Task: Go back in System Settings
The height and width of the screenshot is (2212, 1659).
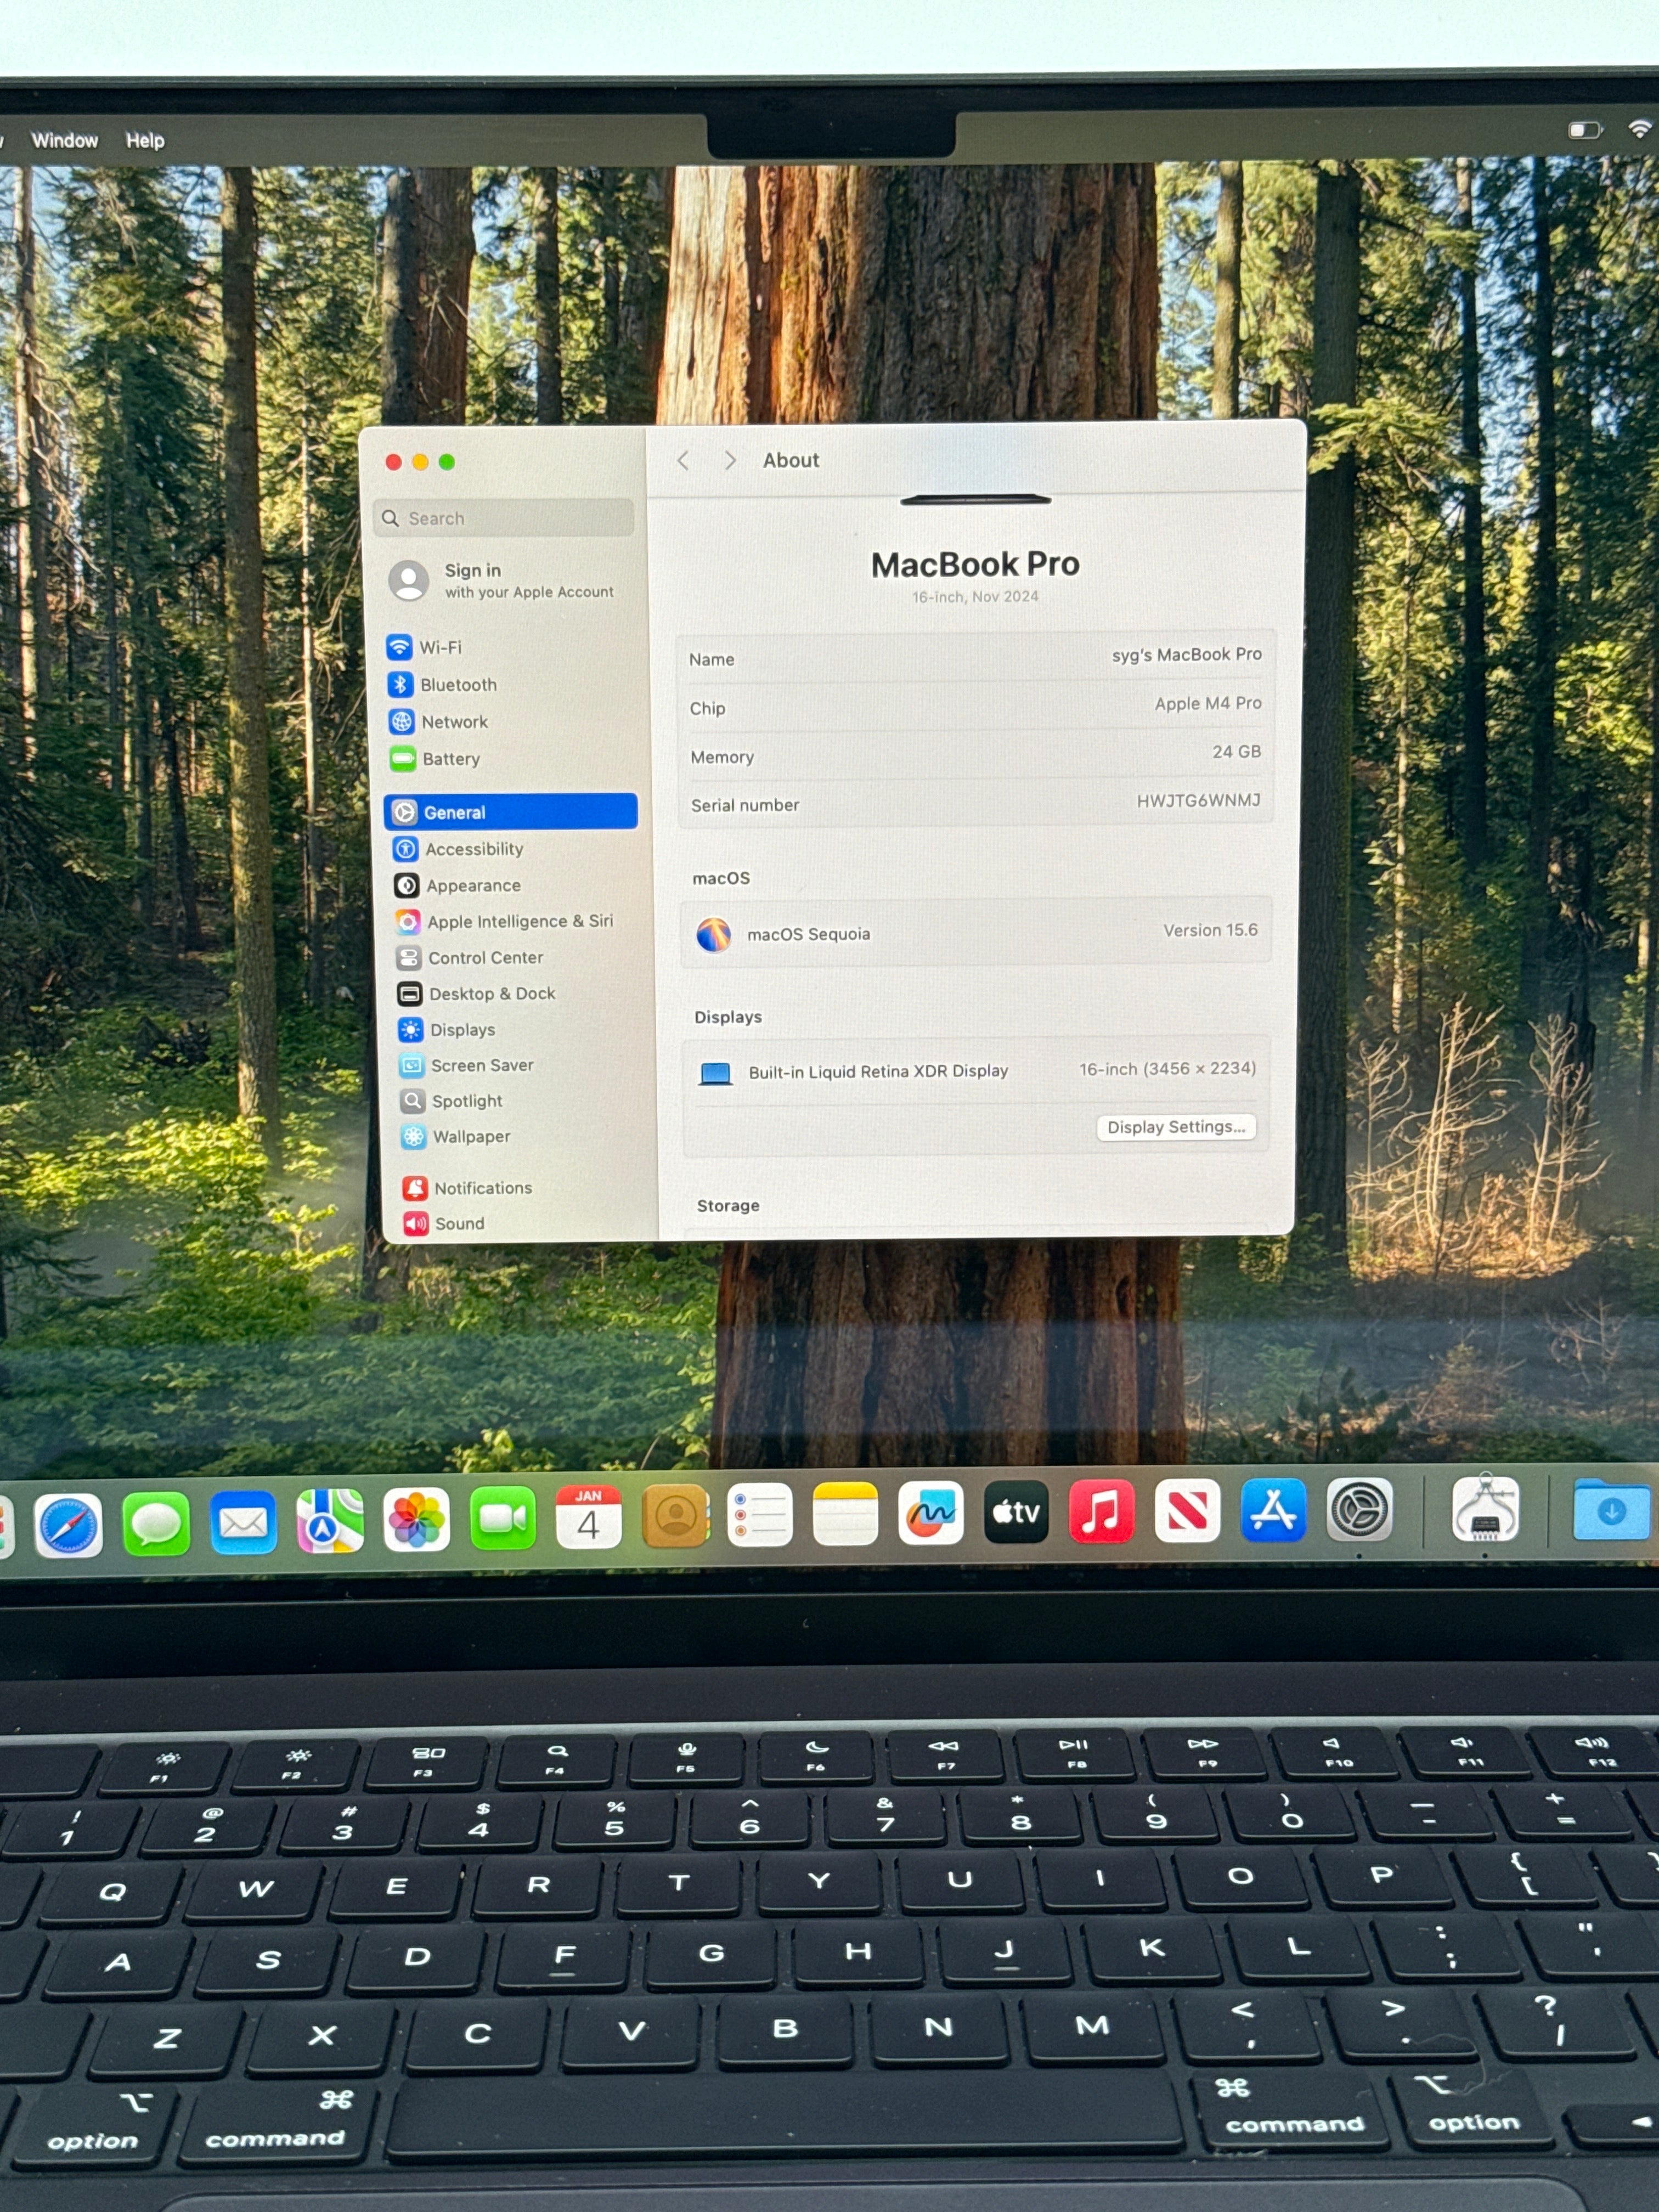Action: (683, 460)
